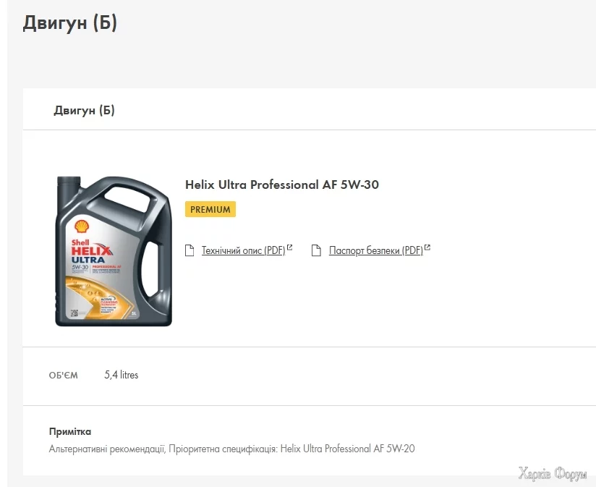Click the QR code on the canister label
Image resolution: width=596 pixels, height=487 pixels.
[74, 313]
